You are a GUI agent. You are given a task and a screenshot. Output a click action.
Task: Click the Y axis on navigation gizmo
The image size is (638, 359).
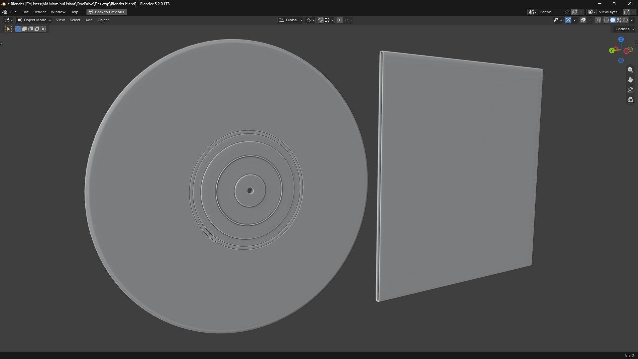[x=612, y=51]
